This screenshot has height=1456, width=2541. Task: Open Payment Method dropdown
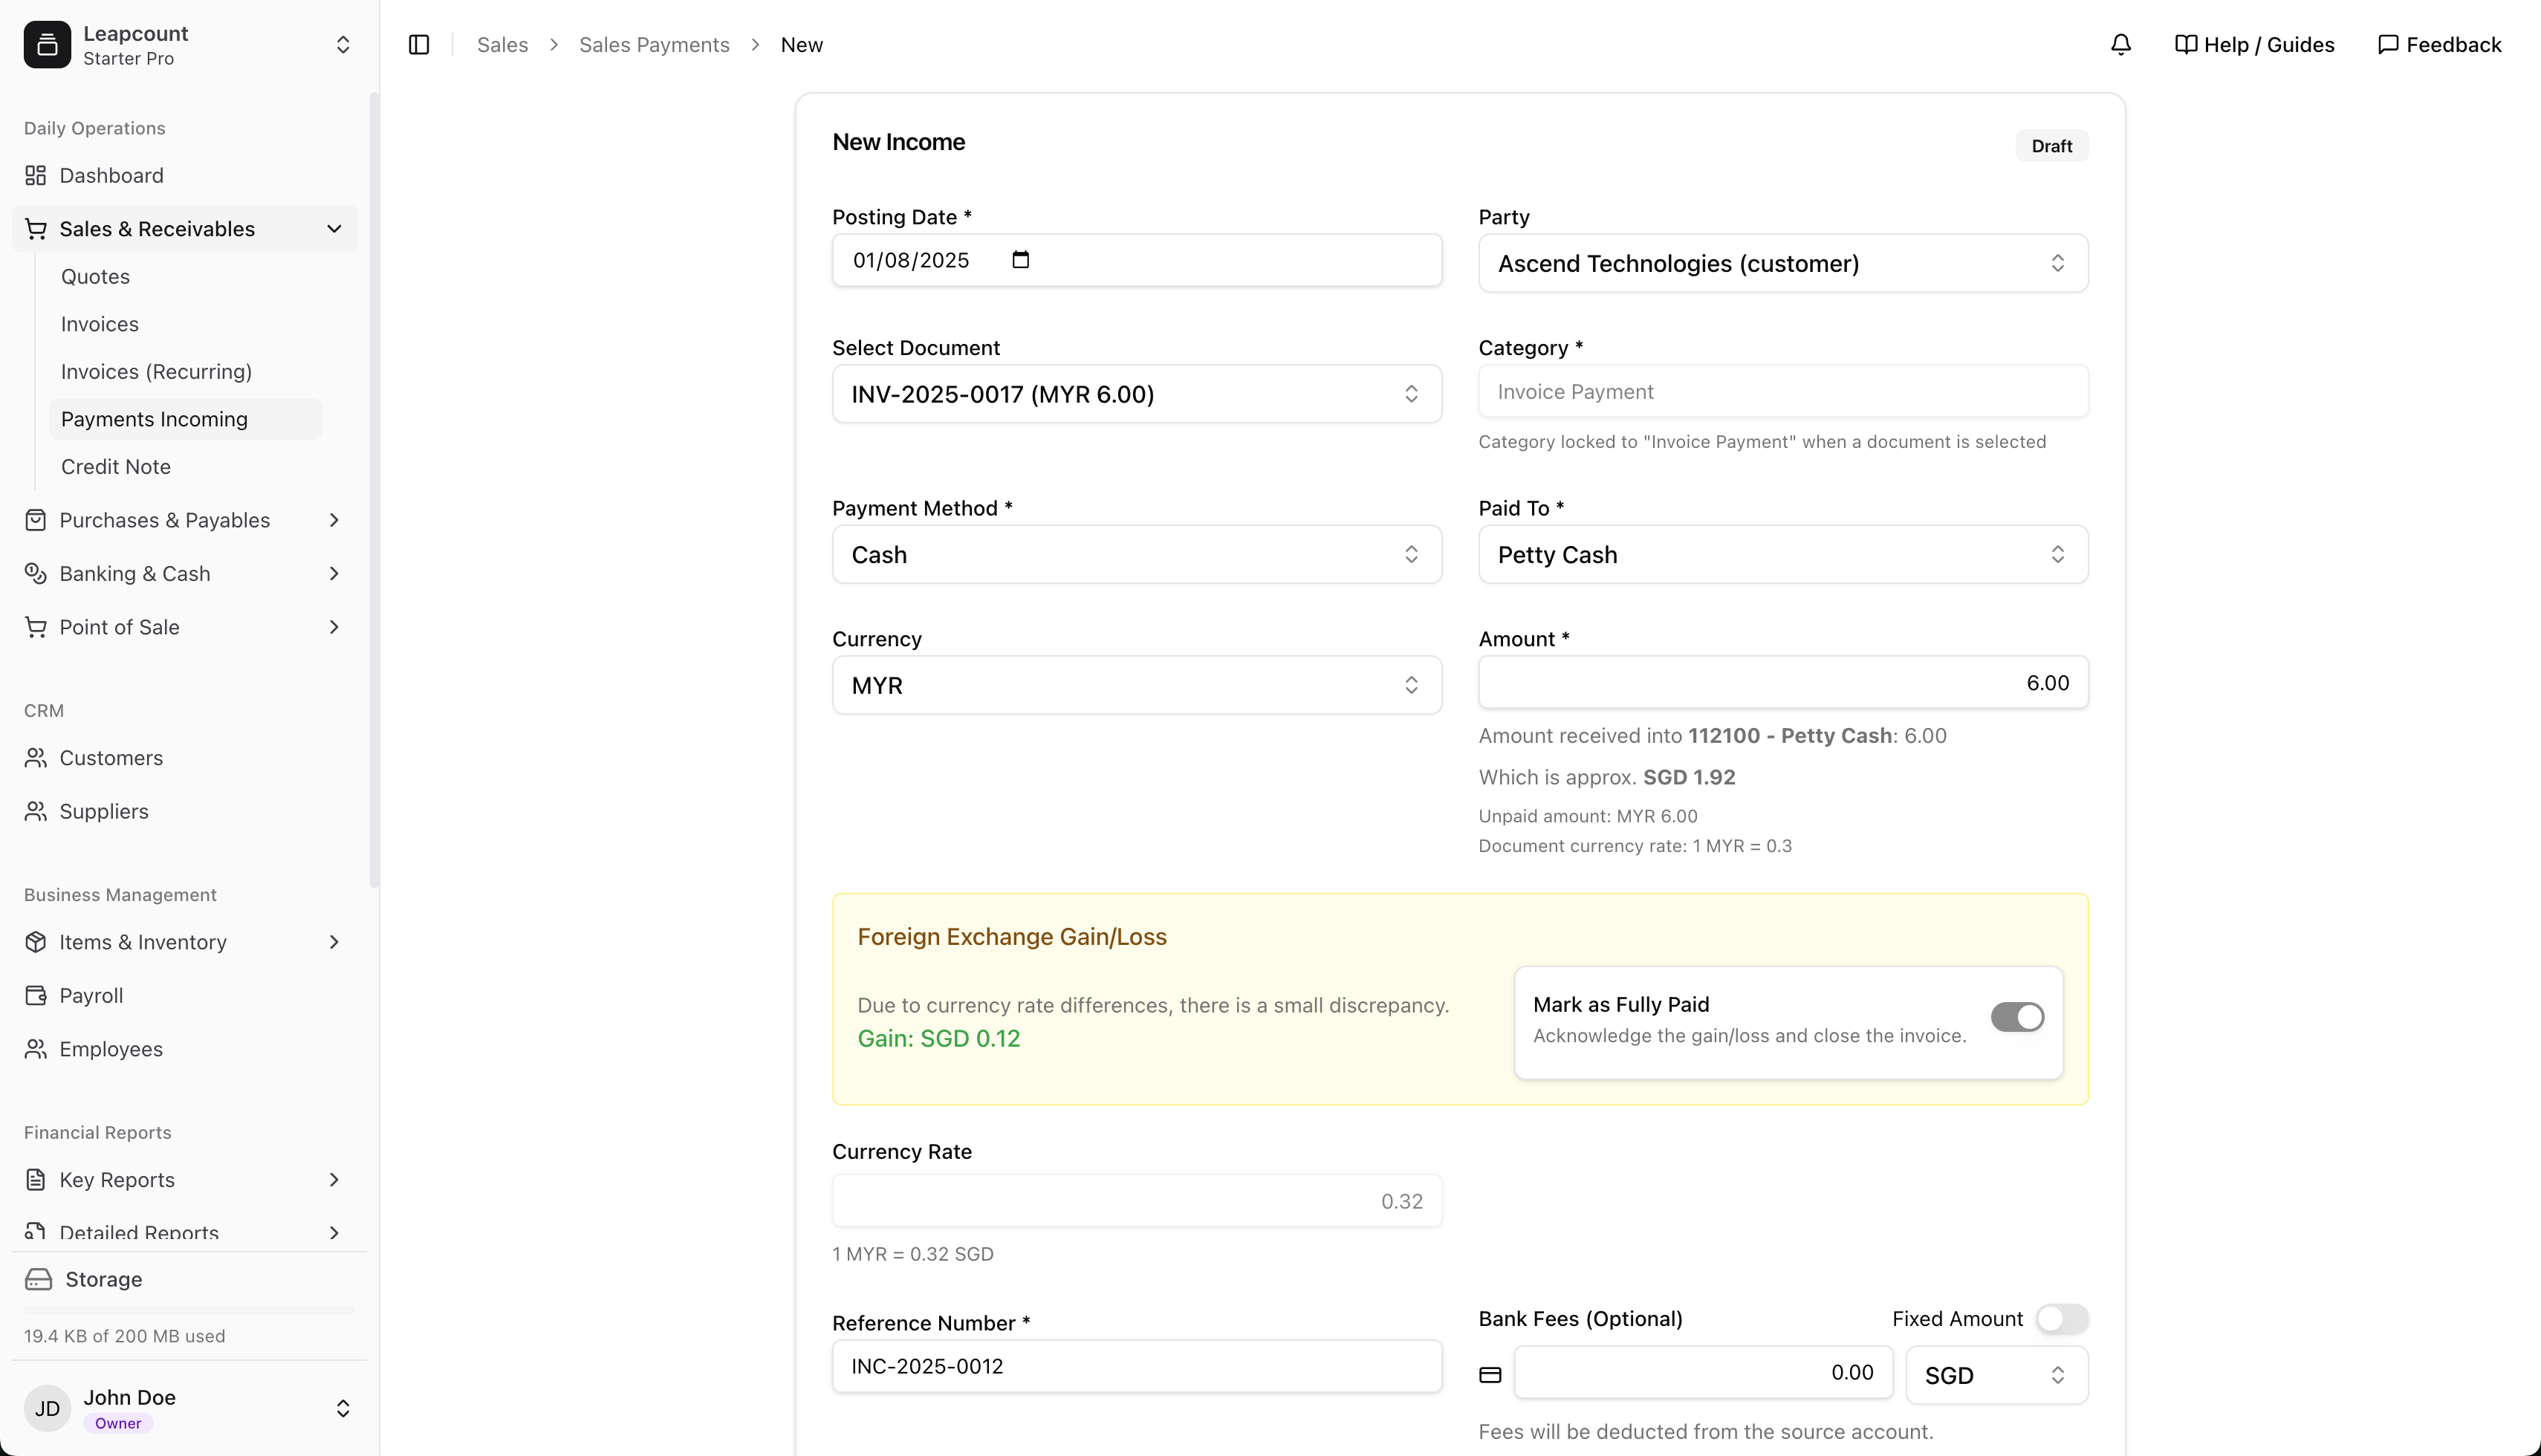pyautogui.click(x=1137, y=554)
